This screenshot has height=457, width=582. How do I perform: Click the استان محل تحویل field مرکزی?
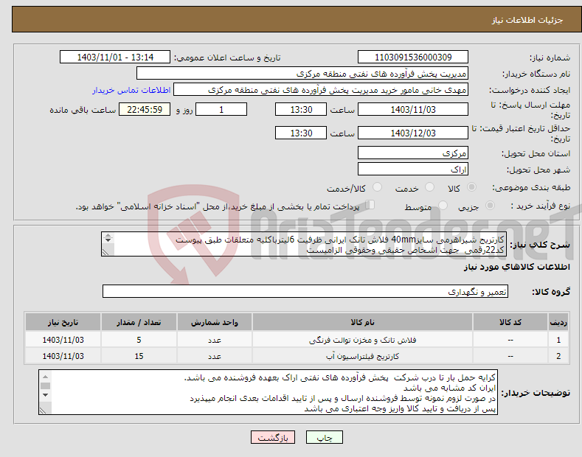[413, 153]
